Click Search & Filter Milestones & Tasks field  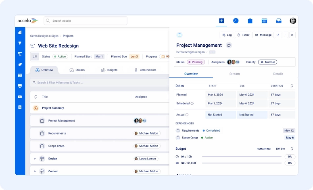pyautogui.click(x=100, y=83)
